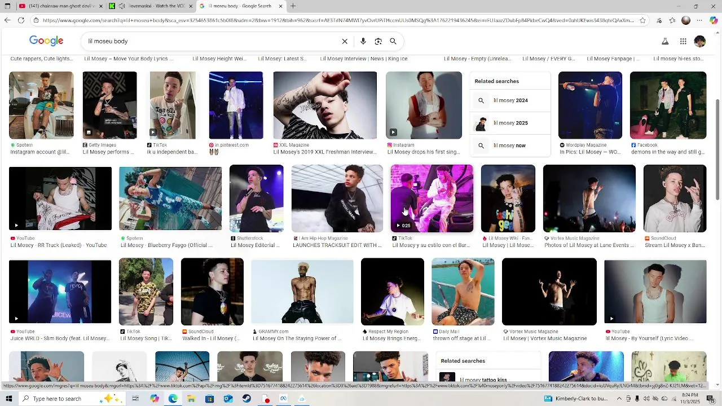This screenshot has width=722, height=406.
Task: Open 'Juice WRLD - Slim Body (feat. Lil Mosey' link
Action: click(x=59, y=338)
